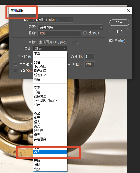Select 划分 blend mode
Viewport: 140px width, 173px height.
50,169
